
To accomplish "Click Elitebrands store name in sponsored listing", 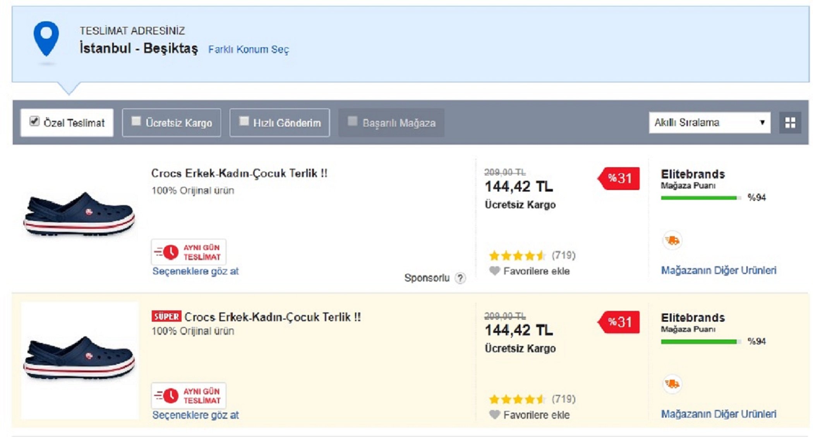I will [x=693, y=174].
